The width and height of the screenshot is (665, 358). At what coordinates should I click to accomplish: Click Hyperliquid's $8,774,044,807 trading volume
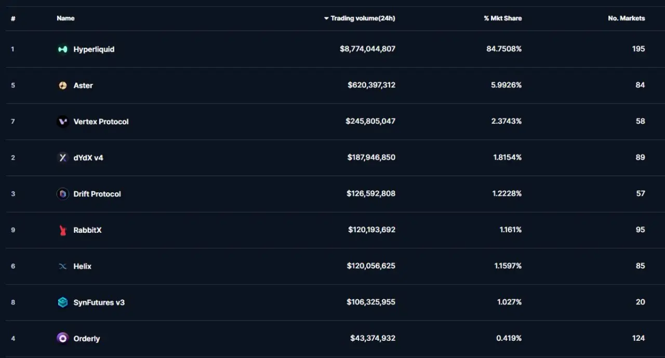click(x=367, y=49)
